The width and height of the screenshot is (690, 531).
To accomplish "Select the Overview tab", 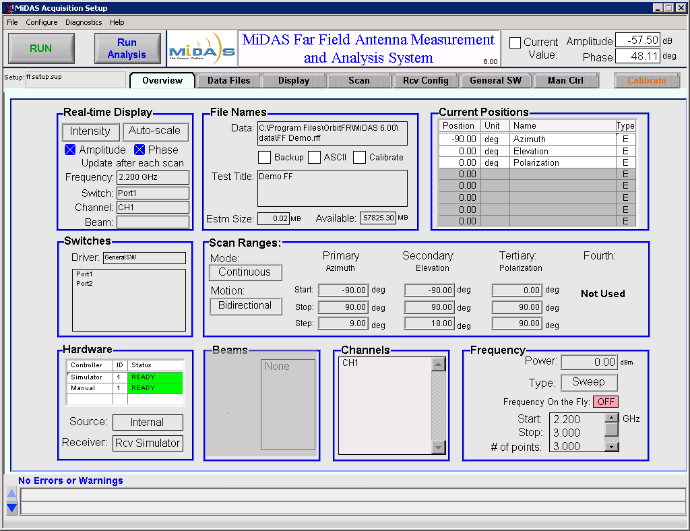I will pyautogui.click(x=162, y=80).
